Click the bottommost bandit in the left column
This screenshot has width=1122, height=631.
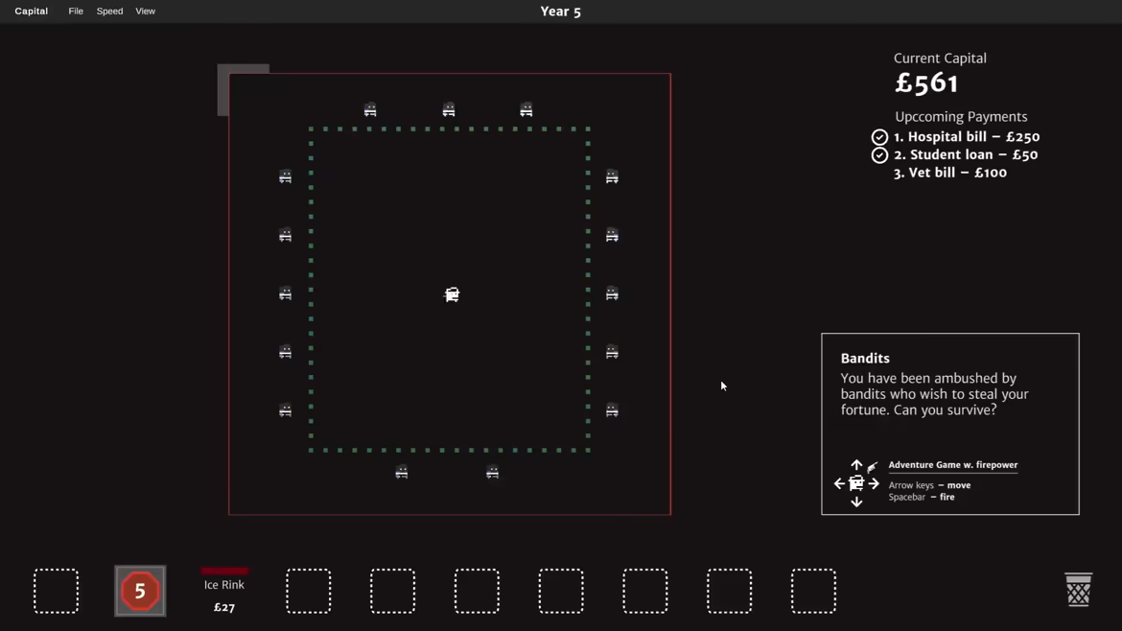pos(286,409)
